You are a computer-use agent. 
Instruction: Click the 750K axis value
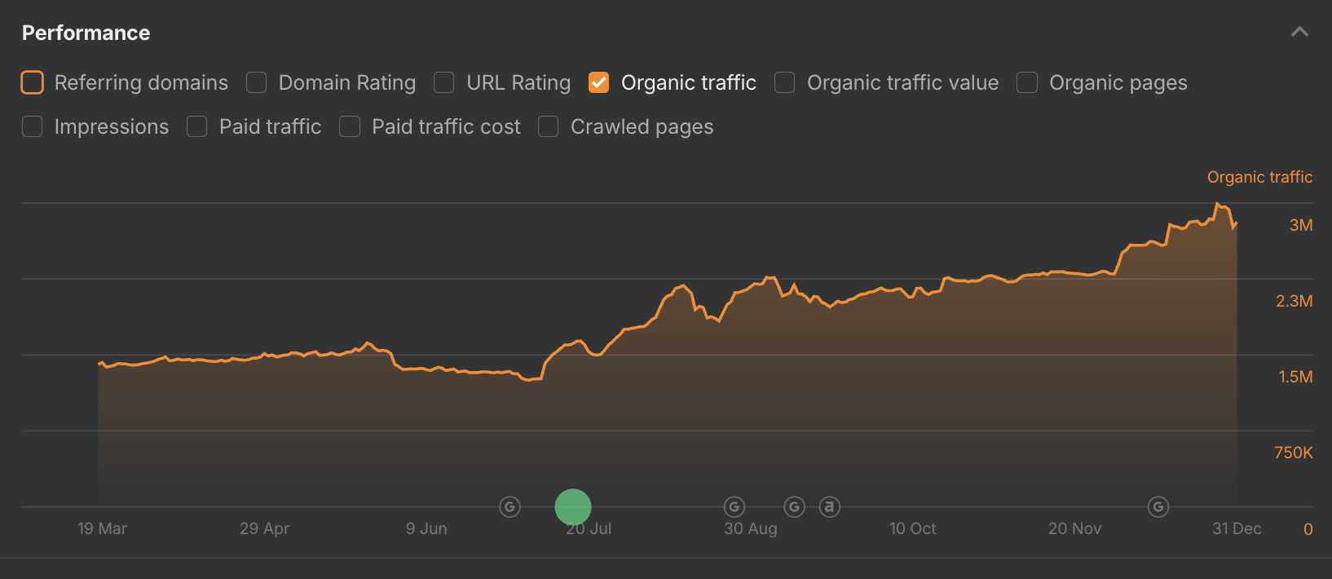click(1294, 453)
